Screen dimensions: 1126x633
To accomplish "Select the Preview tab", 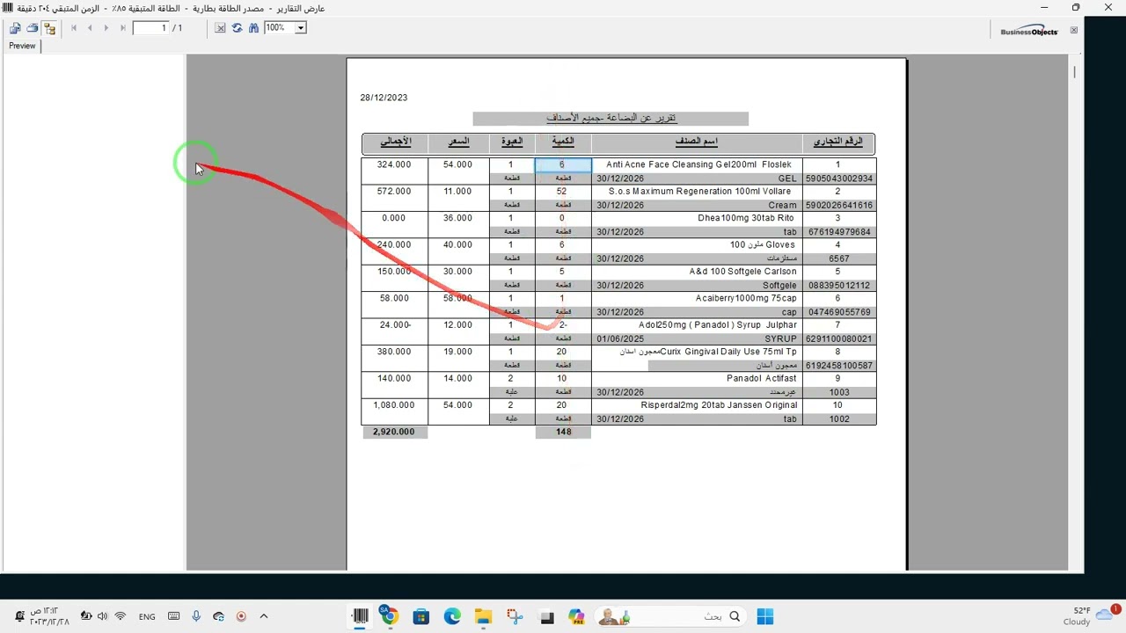I will click(x=23, y=46).
